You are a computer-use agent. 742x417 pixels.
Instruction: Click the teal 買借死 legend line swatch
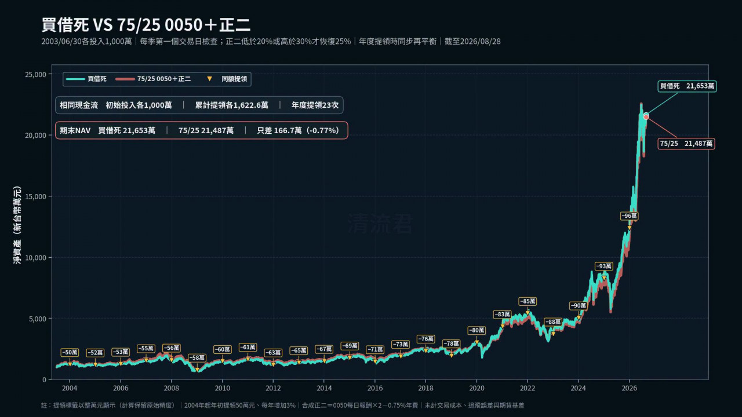(x=76, y=79)
